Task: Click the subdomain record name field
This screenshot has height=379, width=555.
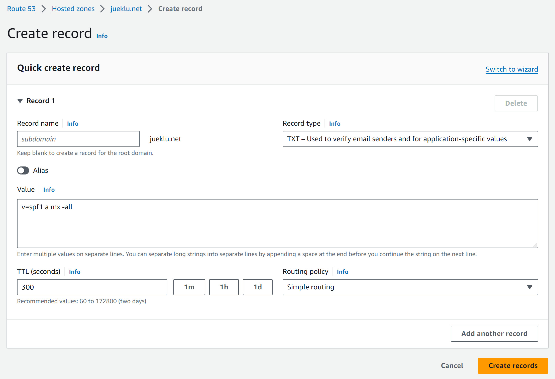Action: (x=78, y=139)
